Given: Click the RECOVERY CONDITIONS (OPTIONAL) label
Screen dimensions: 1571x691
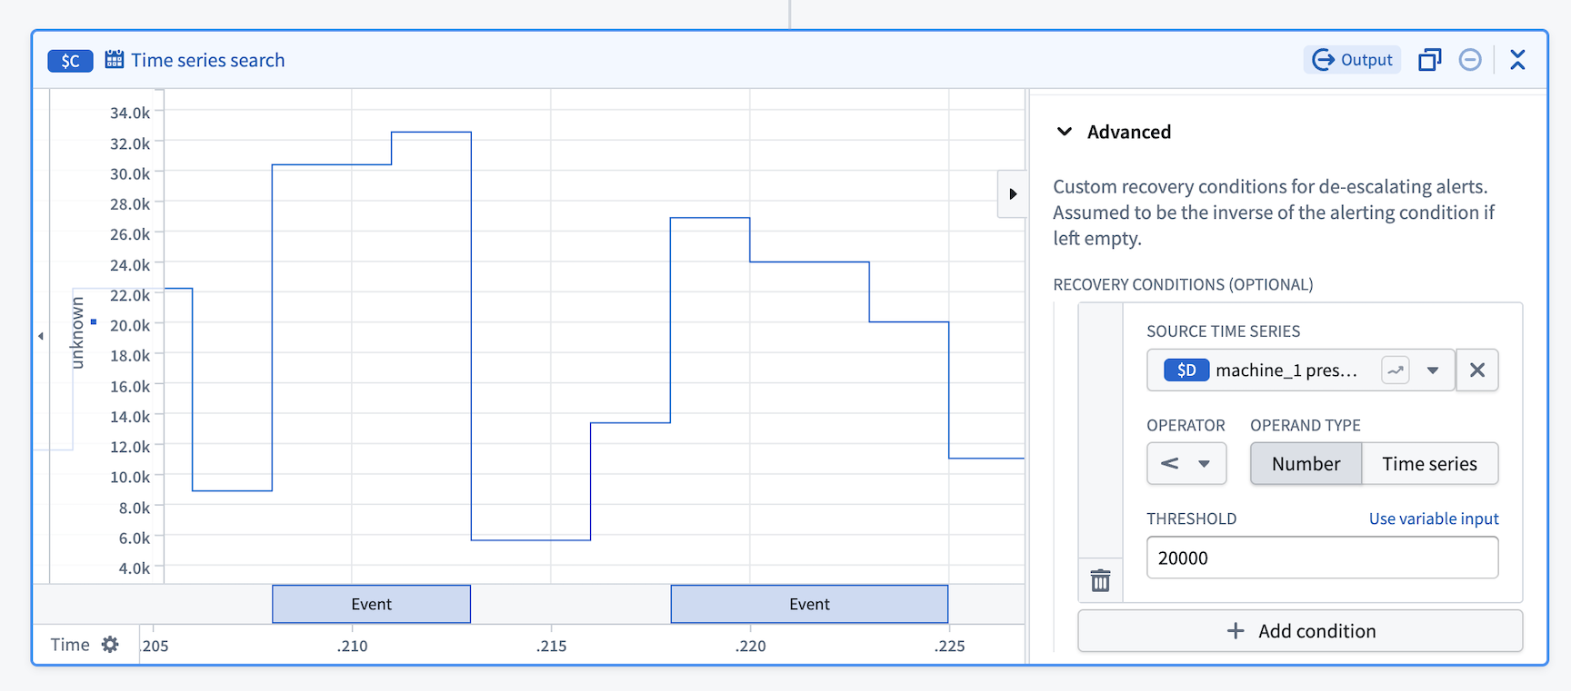Looking at the screenshot, I should click(1183, 284).
